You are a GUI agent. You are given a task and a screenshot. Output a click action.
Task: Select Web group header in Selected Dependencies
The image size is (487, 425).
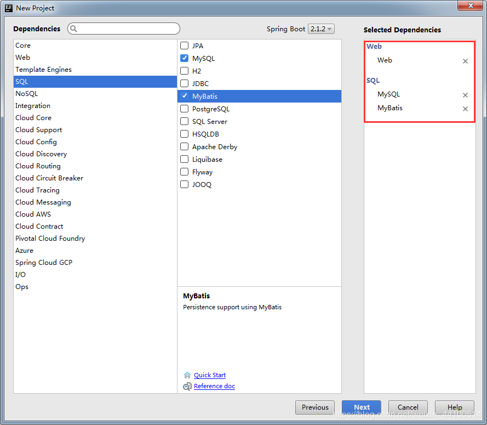tap(374, 46)
